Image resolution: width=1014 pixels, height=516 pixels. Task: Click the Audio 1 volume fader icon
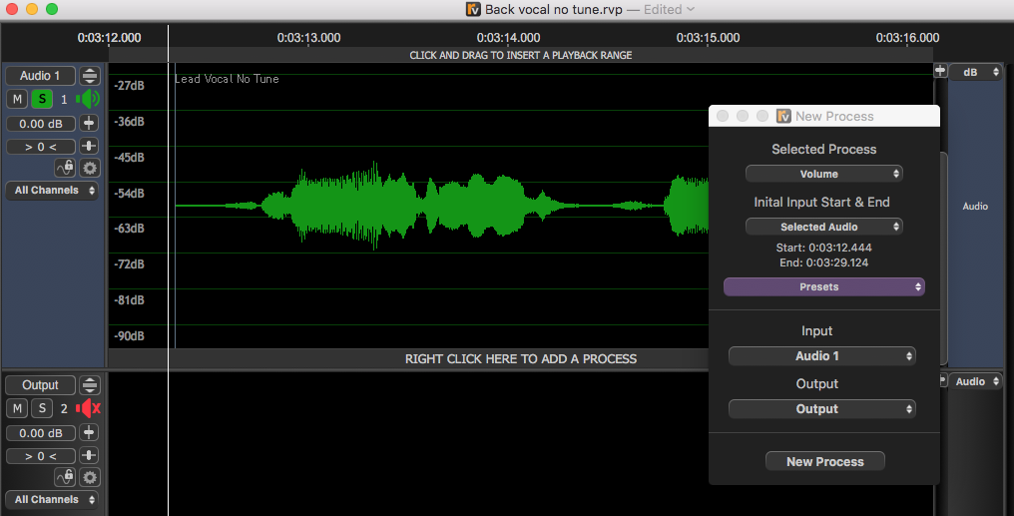tap(90, 123)
